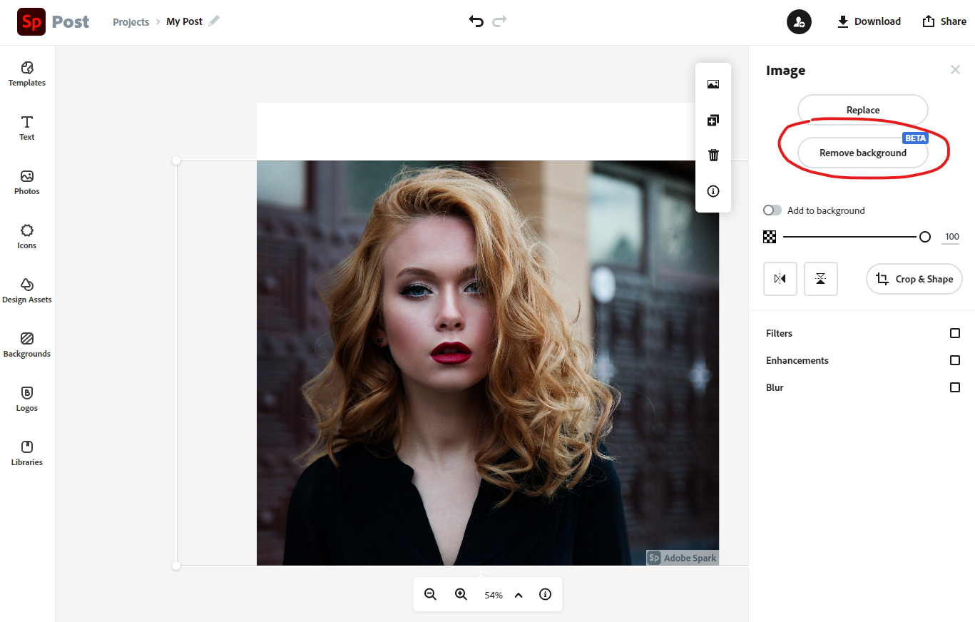
Task: Duplicate the image from the floating toolbar
Action: coord(713,120)
